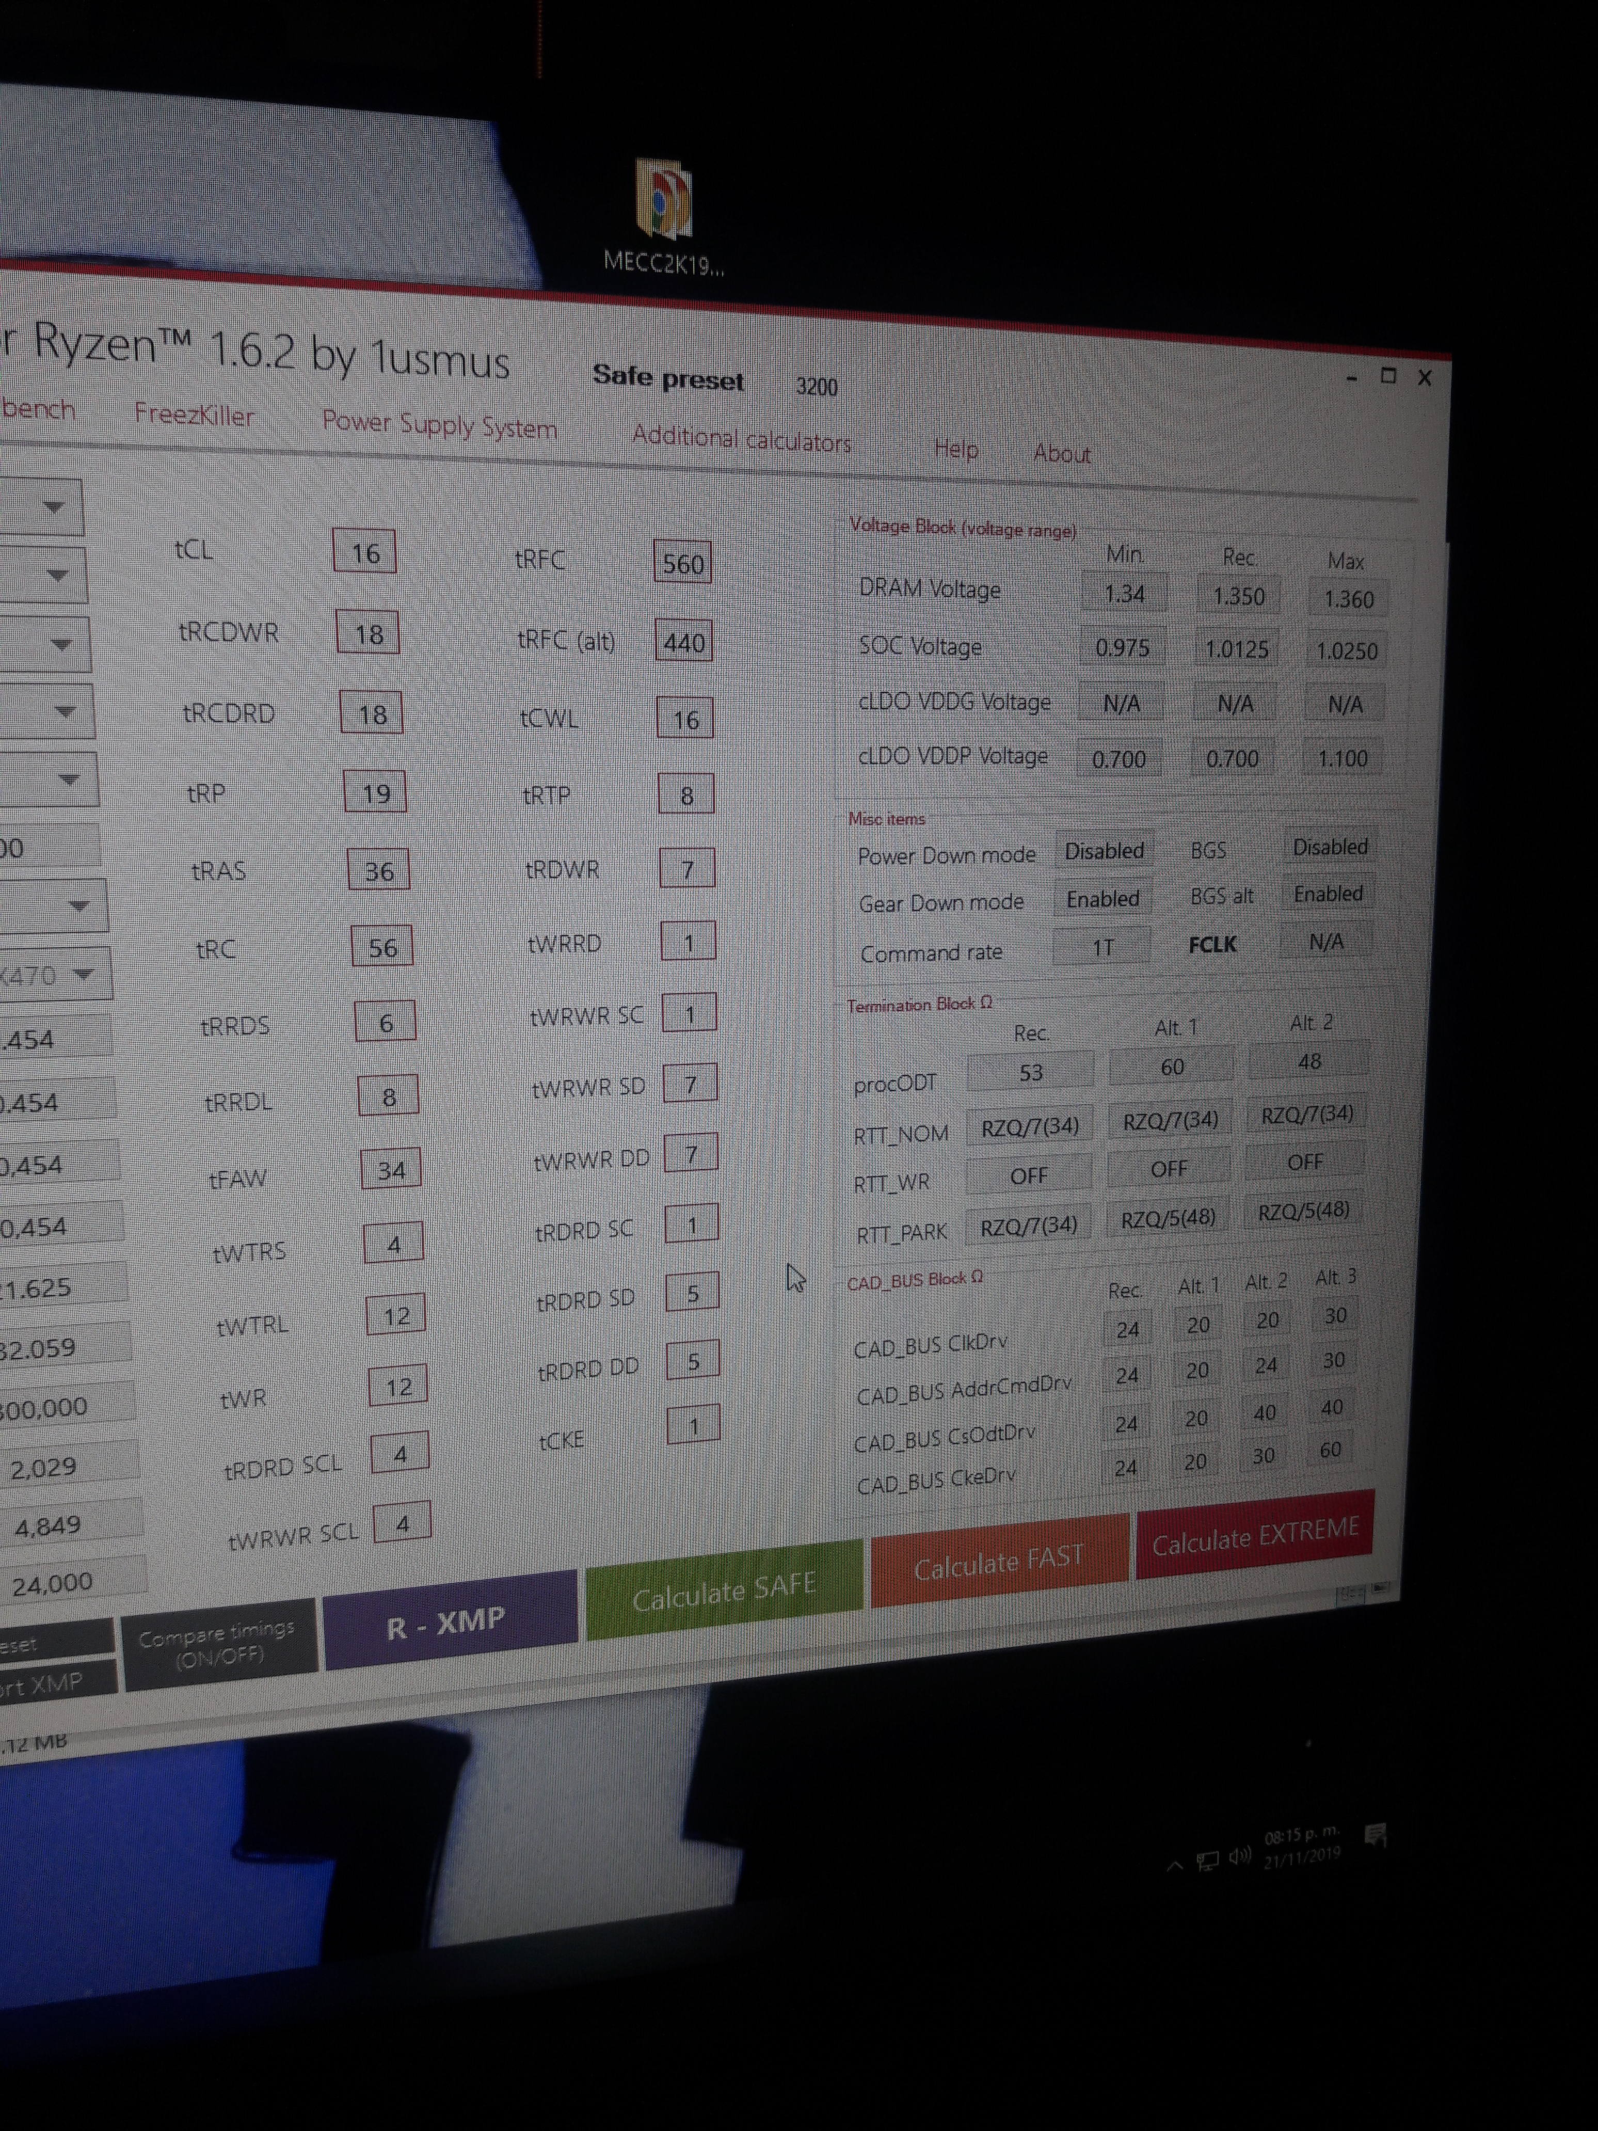Screen dimensions: 1598x2131
Task: Toggle Compare timings (ON/OFF) button
Action: click(219, 1645)
